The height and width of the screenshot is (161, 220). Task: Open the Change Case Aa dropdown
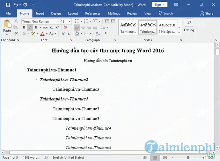tap(53, 33)
